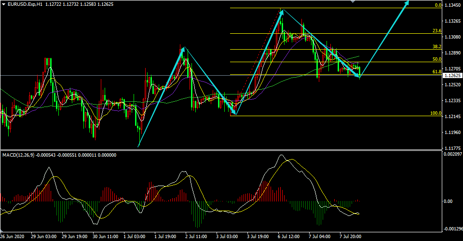Image resolution: width=463 pixels, height=241 pixels.
Task: Click the 1.13450 price scale label
Action: (452, 5)
